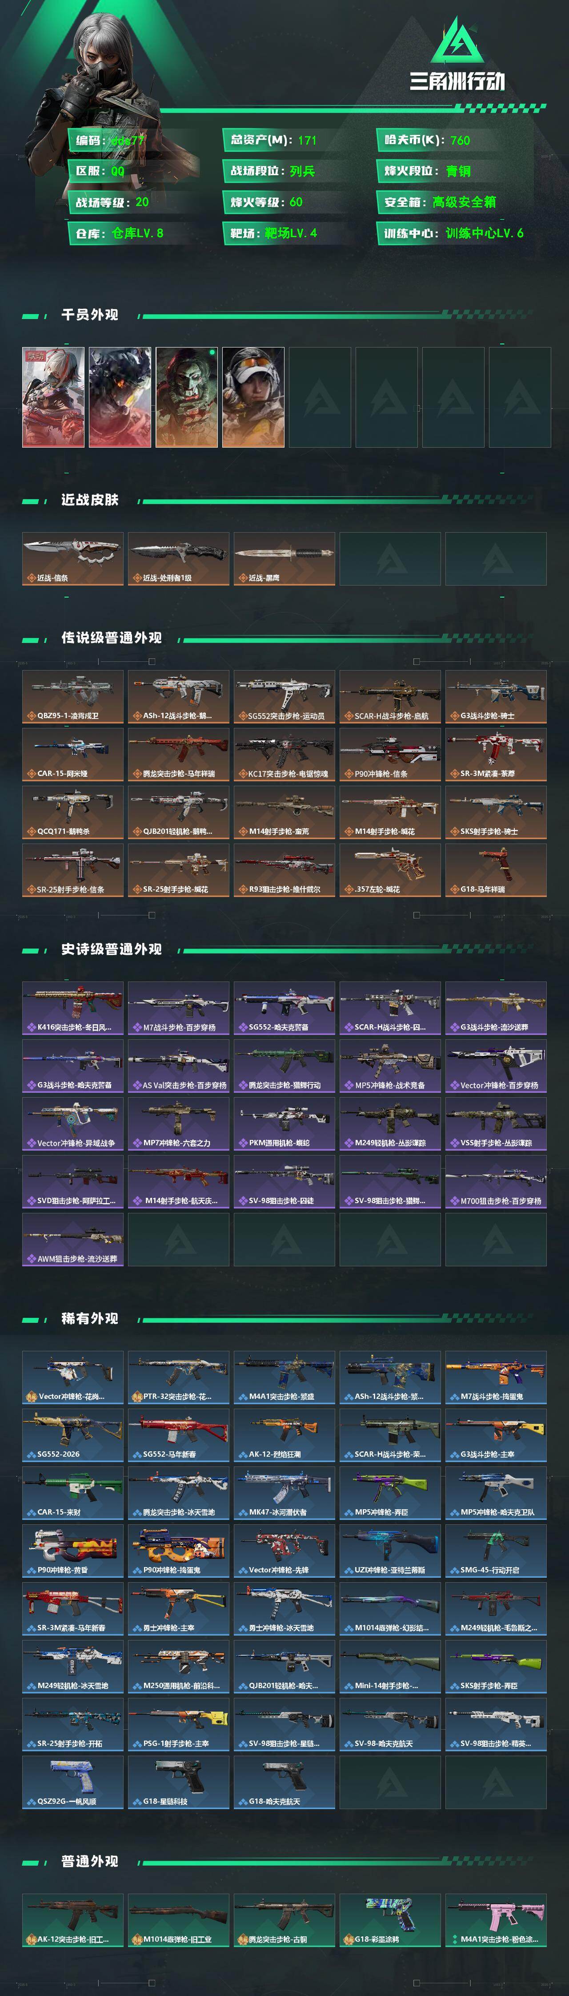Select the SG552-2026 rare skin
This screenshot has width=569, height=1996.
pyautogui.click(x=73, y=1435)
